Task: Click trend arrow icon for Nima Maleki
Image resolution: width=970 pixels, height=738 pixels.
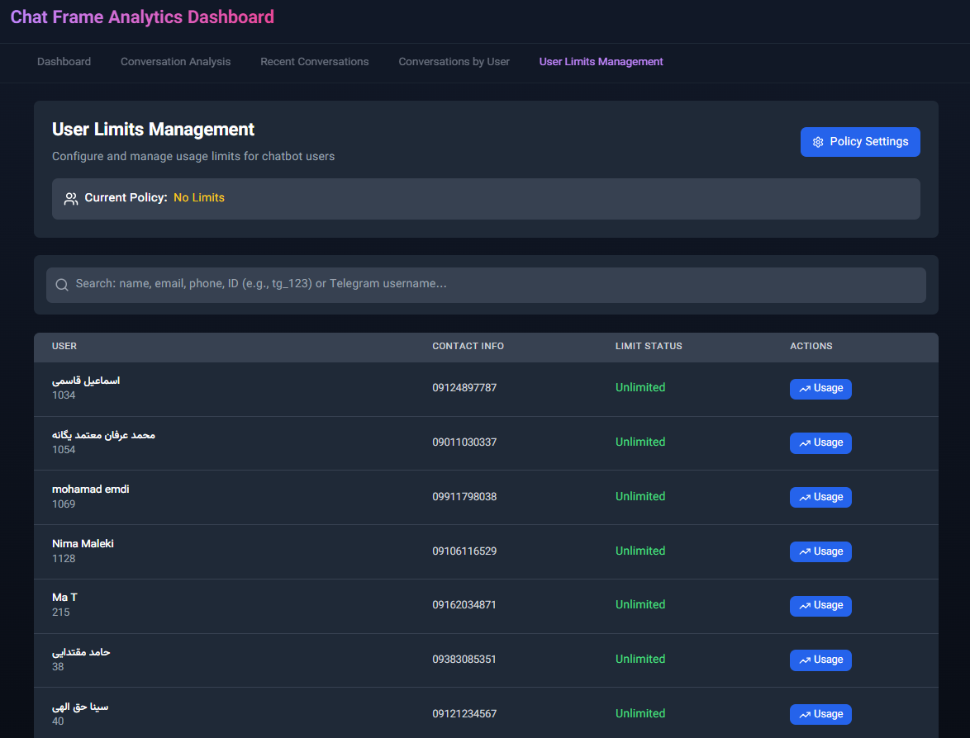Action: 804,552
